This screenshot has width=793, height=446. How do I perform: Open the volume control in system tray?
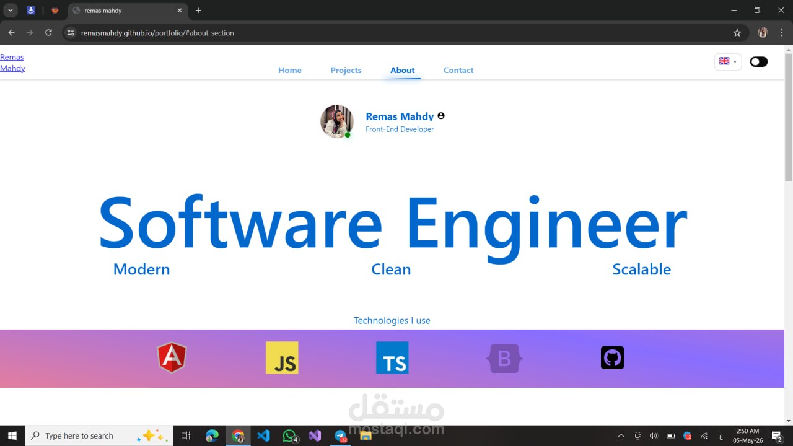pos(654,436)
